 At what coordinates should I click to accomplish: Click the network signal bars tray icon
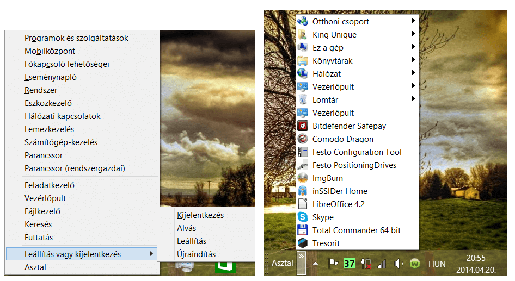(x=382, y=264)
